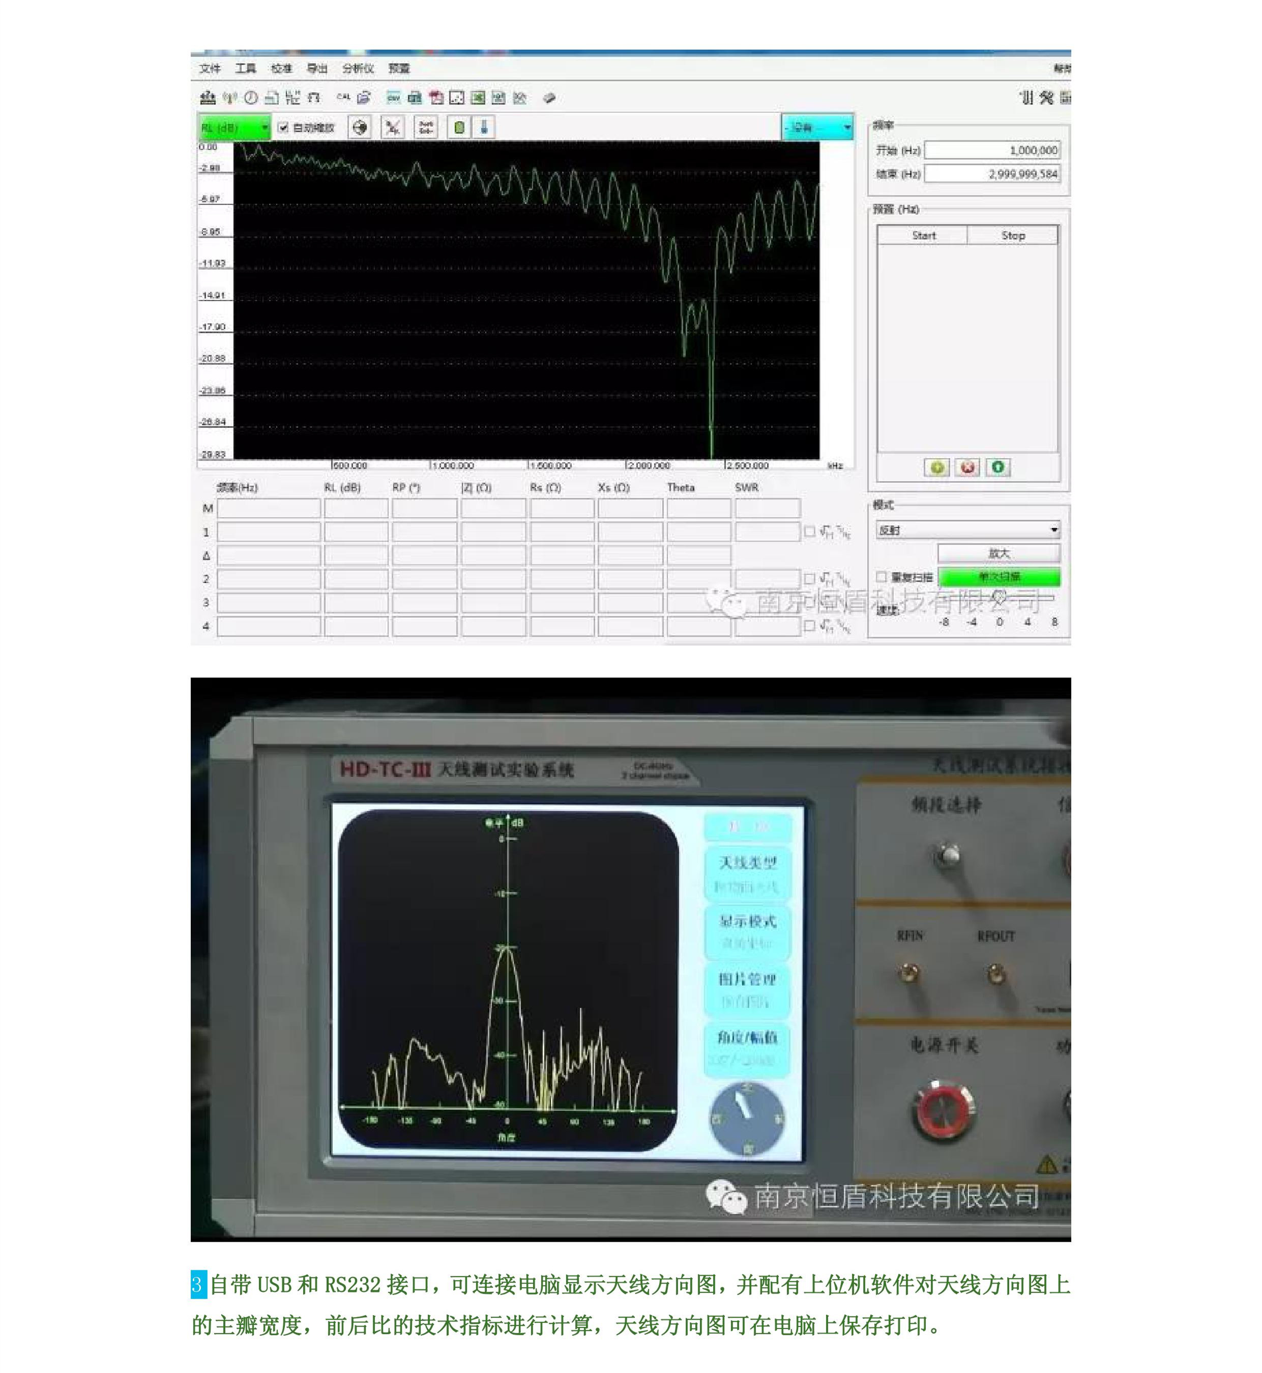Click the green 单次扫描 button
The image size is (1262, 1373).
point(999,577)
